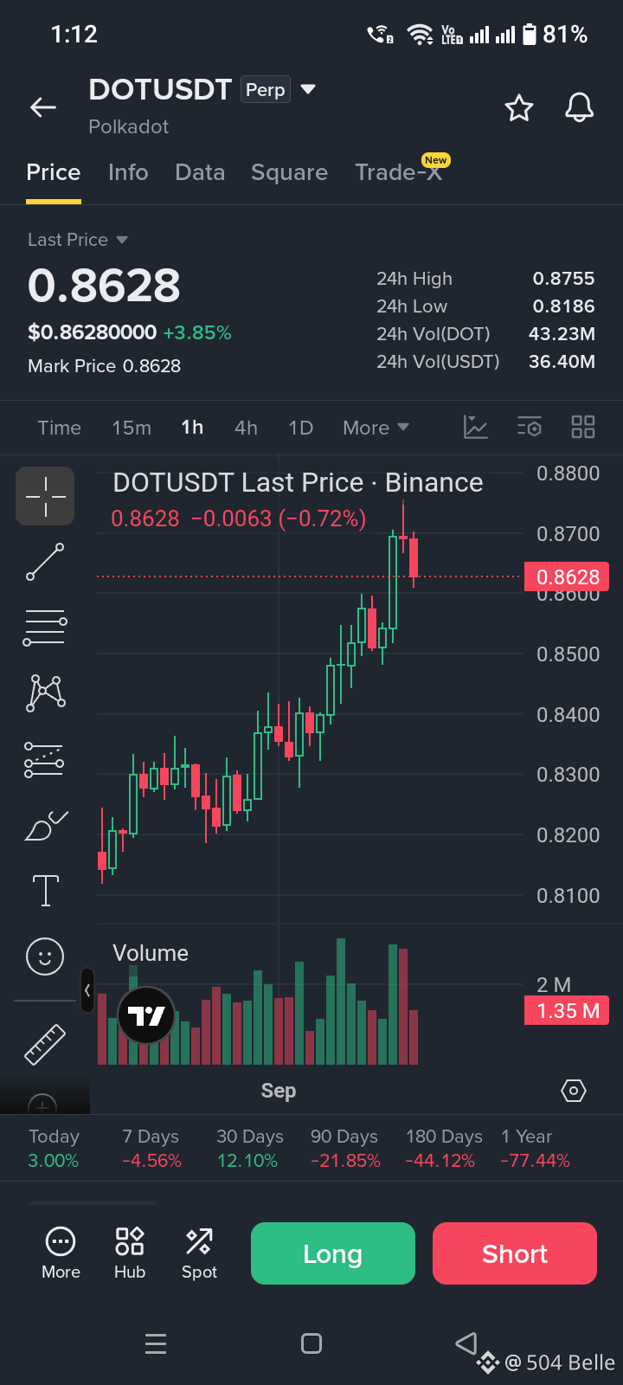Switch to the Info tab
623x1385 pixels.
coord(128,172)
